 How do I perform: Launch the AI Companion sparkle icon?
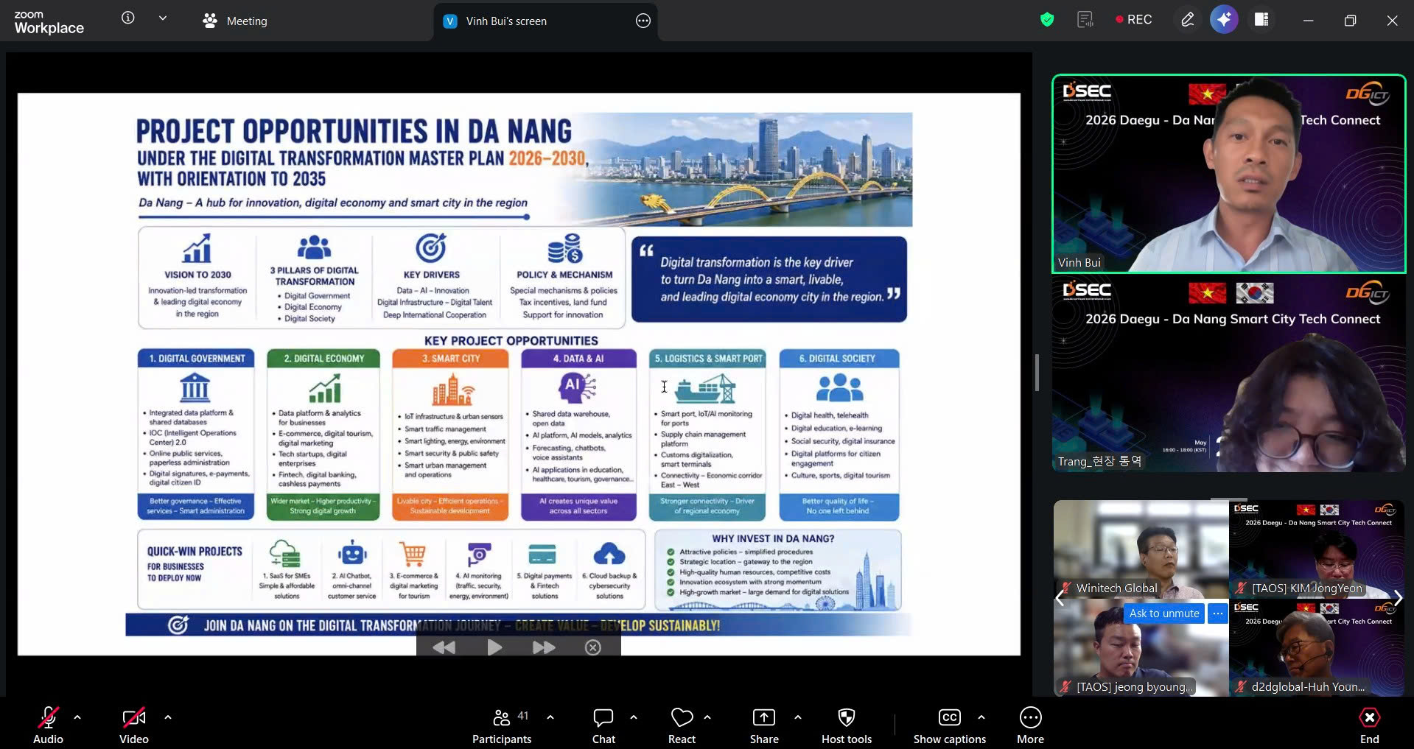pyautogui.click(x=1224, y=20)
